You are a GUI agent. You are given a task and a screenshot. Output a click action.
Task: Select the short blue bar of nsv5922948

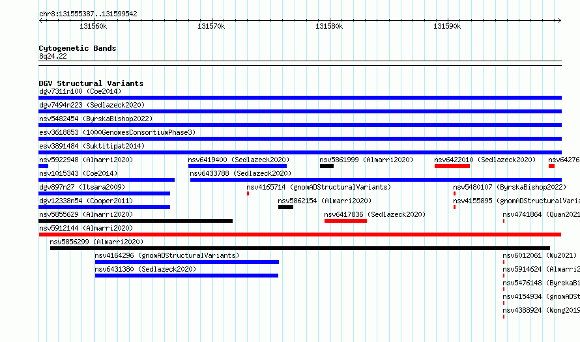click(x=43, y=166)
